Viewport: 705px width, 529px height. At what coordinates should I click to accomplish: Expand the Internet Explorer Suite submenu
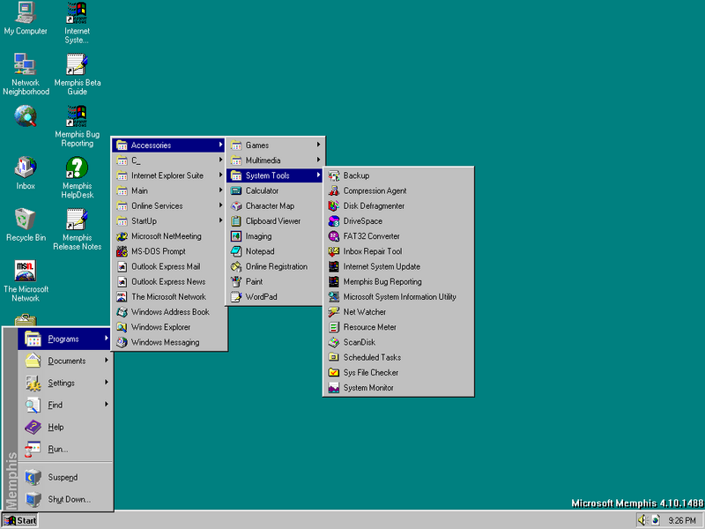click(167, 175)
